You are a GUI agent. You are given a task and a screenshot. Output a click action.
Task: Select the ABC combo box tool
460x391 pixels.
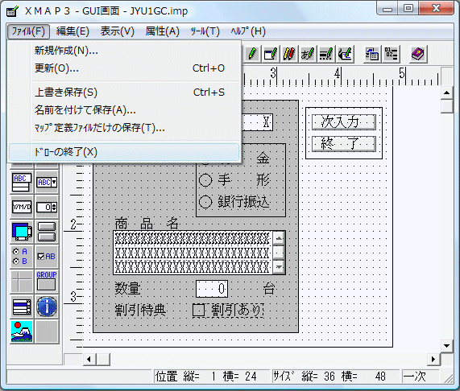47,182
